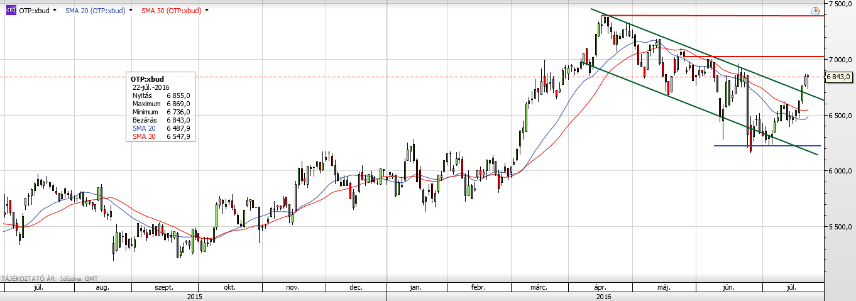
Task: Click the máj. month on time axis
Action: coord(664,287)
